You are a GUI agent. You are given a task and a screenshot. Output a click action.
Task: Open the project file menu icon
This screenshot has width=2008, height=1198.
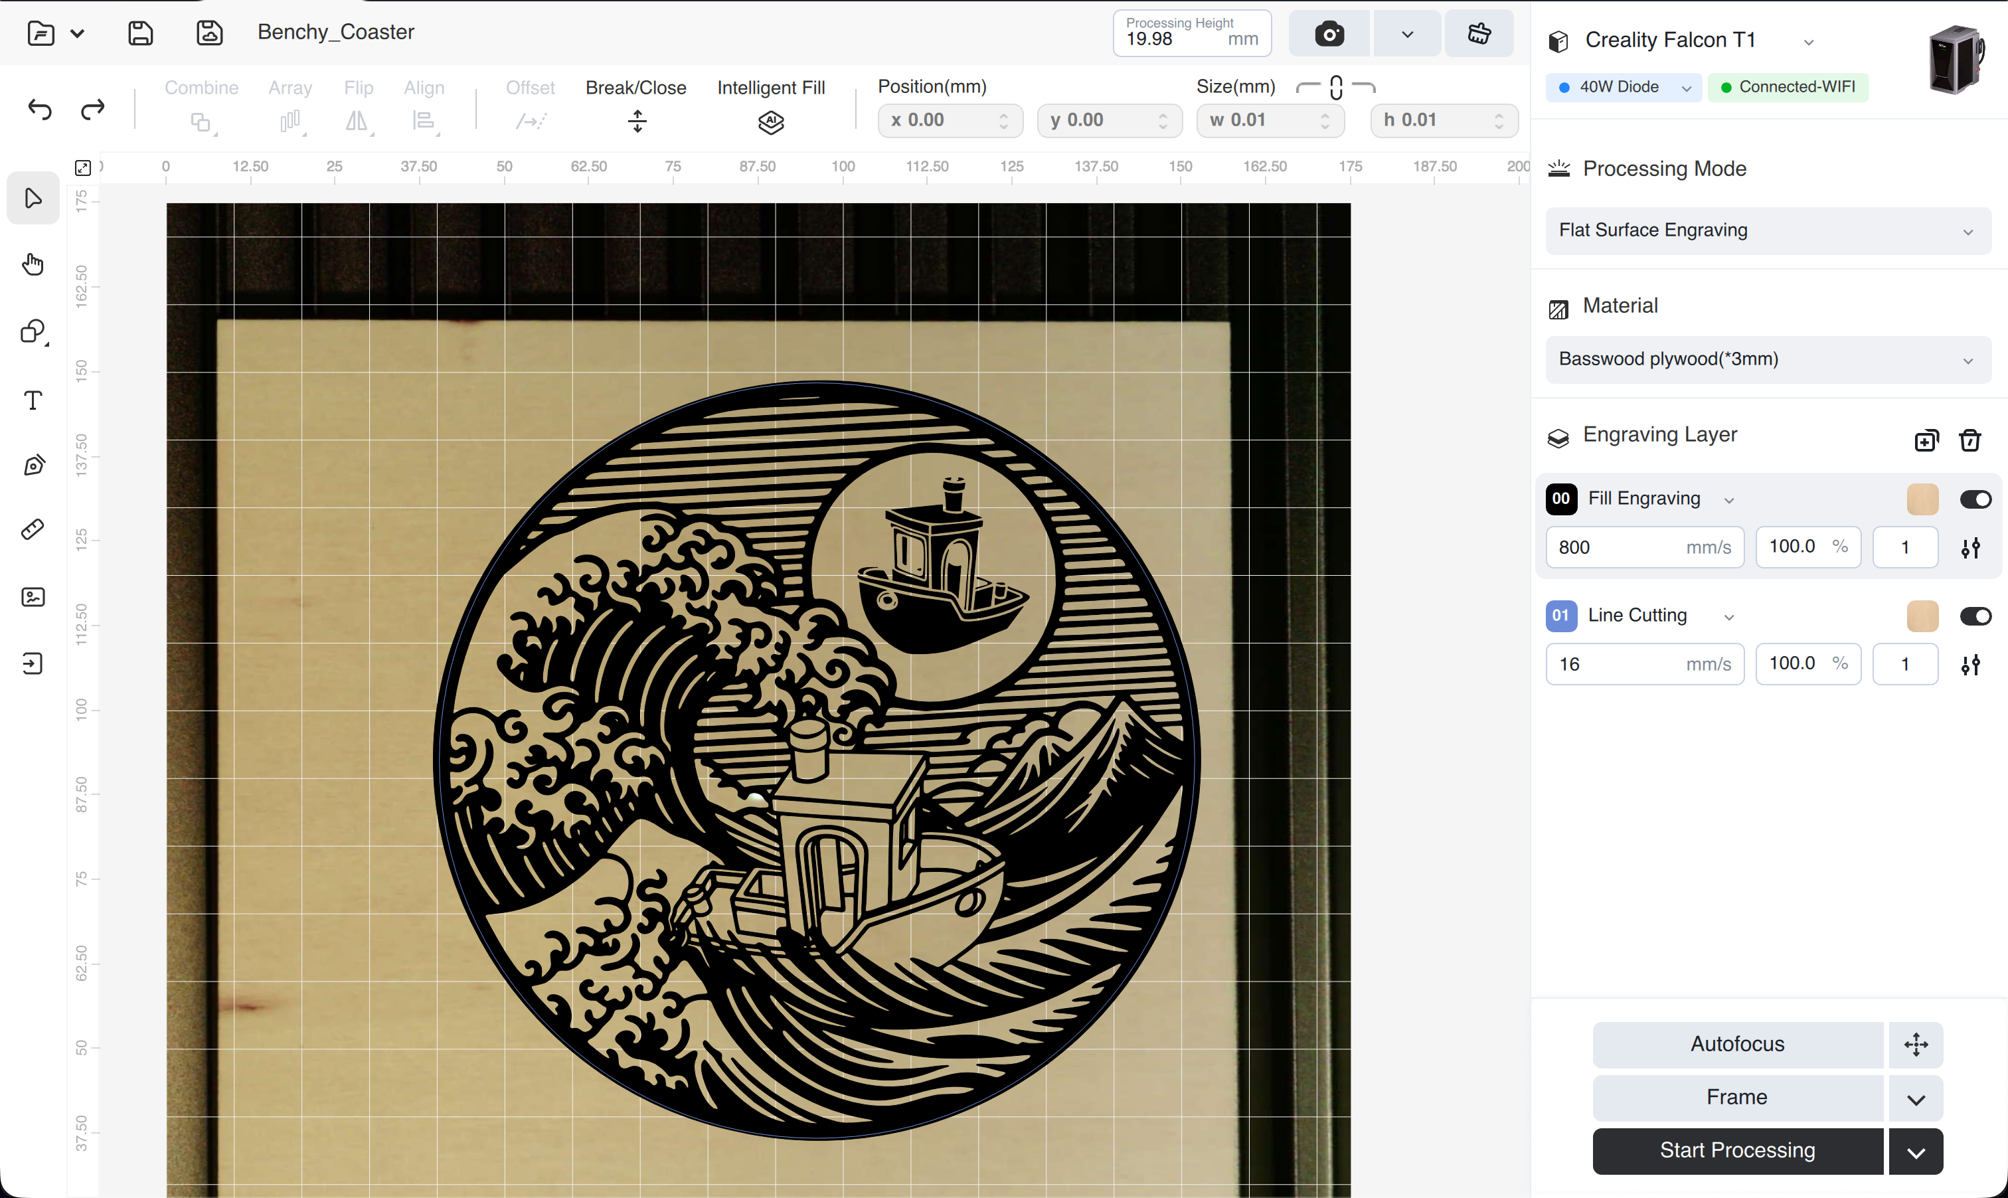(41, 33)
